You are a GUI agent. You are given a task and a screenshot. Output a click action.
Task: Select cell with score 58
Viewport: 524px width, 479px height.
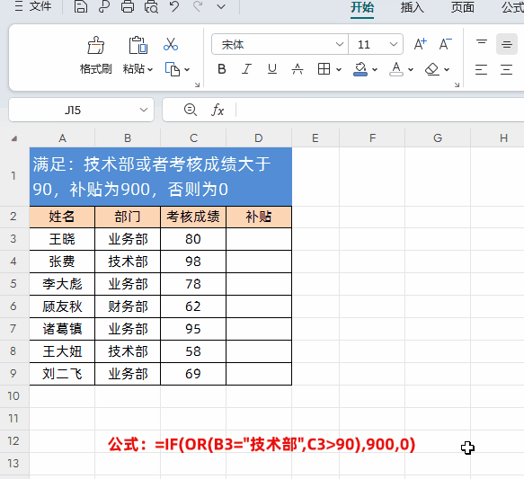[x=193, y=351]
